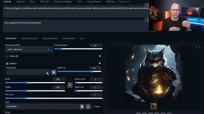Enable the Hires. fix checkbox
The height and width of the screenshot is (114, 204).
click(x=7, y=56)
